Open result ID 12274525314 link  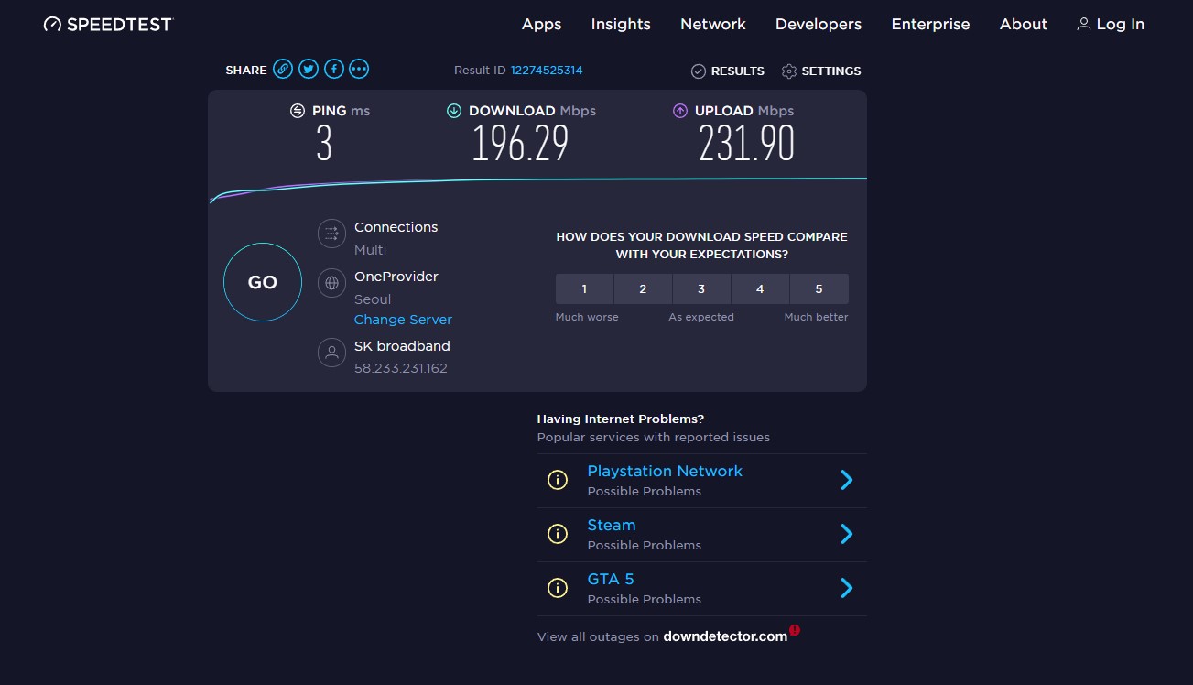(x=547, y=71)
